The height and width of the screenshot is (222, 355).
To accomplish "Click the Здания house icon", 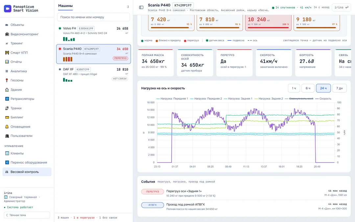I will [x=7, y=90].
